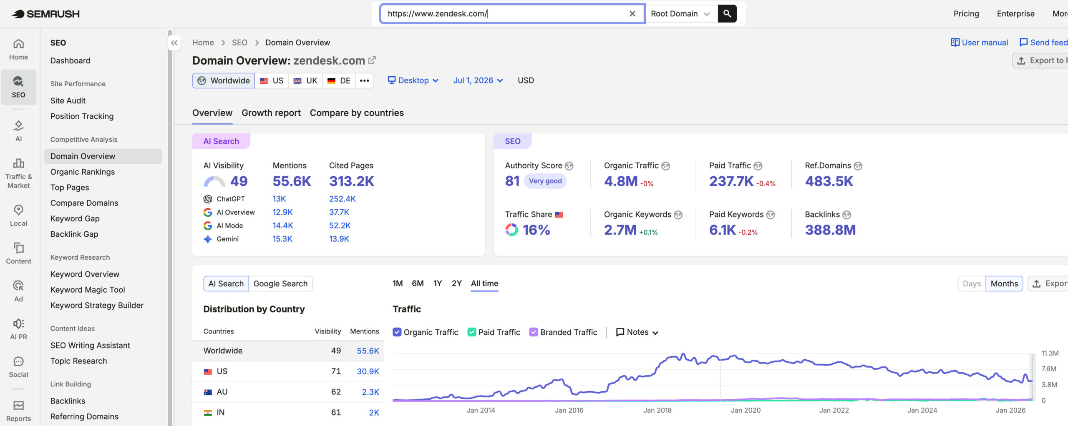The height and width of the screenshot is (426, 1068).
Task: Open zendesk.com external link icon
Action: (372, 60)
